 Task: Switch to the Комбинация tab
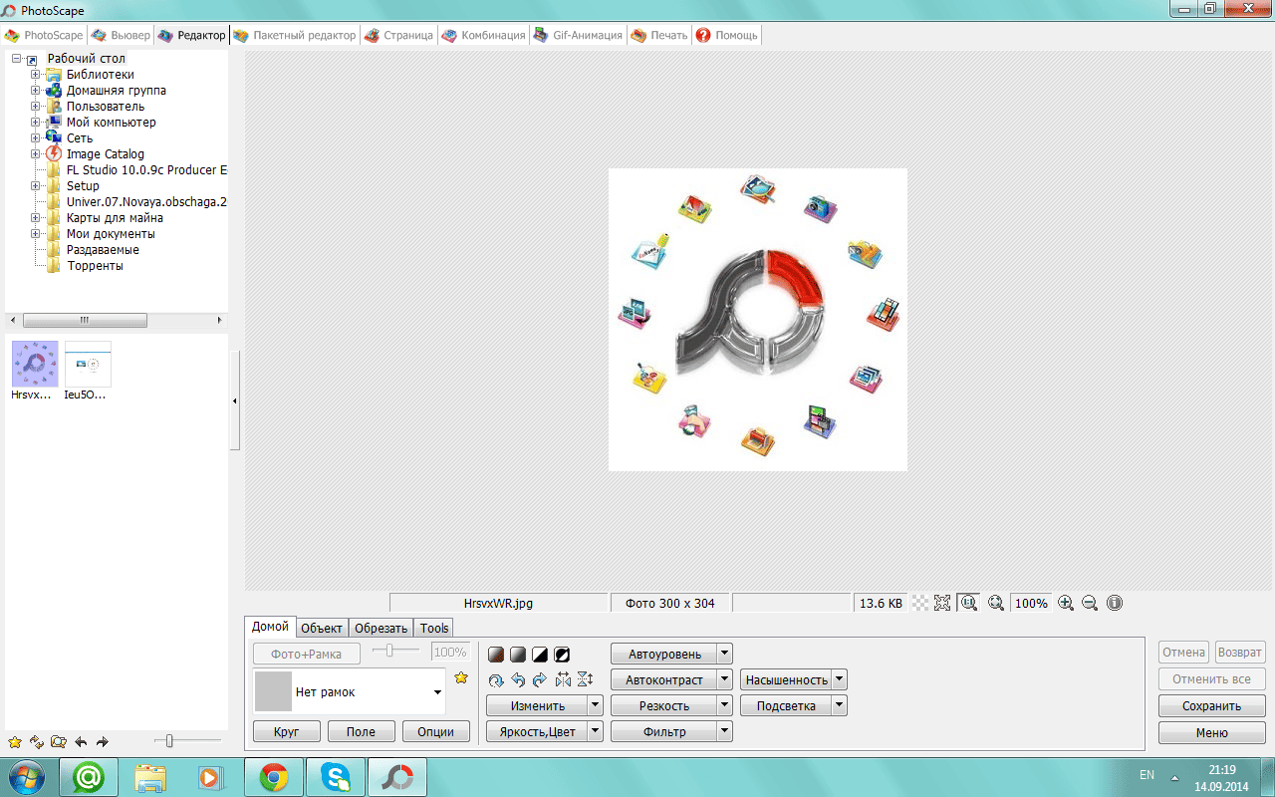484,35
